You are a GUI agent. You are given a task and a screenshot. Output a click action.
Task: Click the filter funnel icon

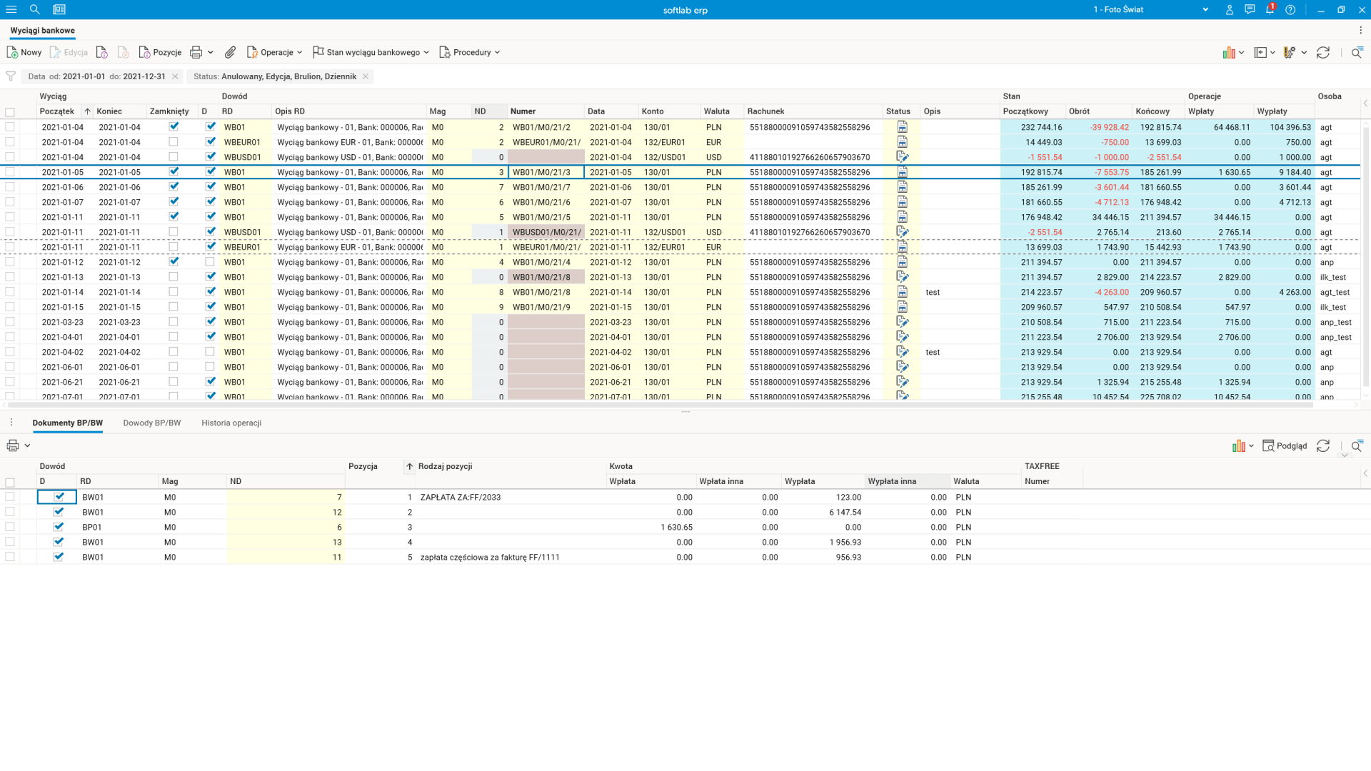tap(11, 76)
